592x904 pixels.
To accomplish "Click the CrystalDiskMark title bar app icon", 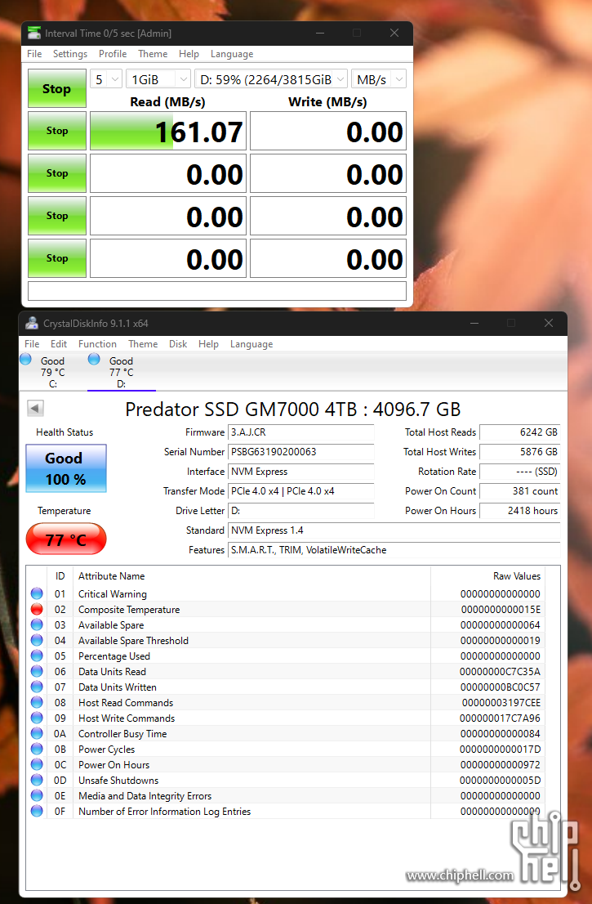I will [34, 33].
